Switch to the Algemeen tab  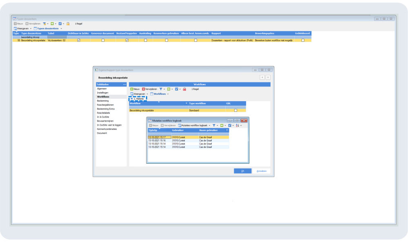[x=102, y=89]
